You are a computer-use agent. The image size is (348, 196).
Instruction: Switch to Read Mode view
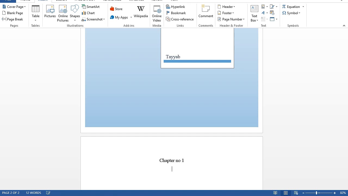click(x=275, y=193)
